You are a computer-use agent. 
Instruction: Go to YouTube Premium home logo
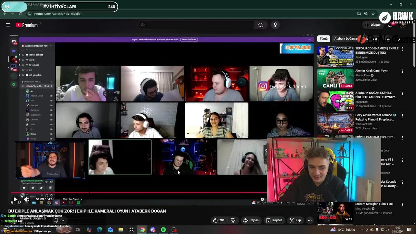click(x=27, y=25)
